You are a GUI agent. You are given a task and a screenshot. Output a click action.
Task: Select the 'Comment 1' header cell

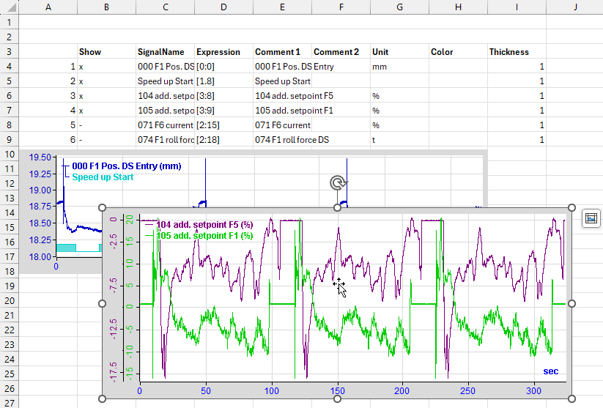tap(282, 52)
